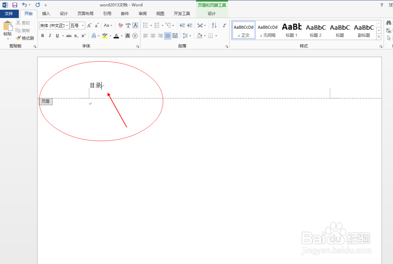Apply the 标题 1 style
The height and width of the screenshot is (264, 393).
click(292, 30)
